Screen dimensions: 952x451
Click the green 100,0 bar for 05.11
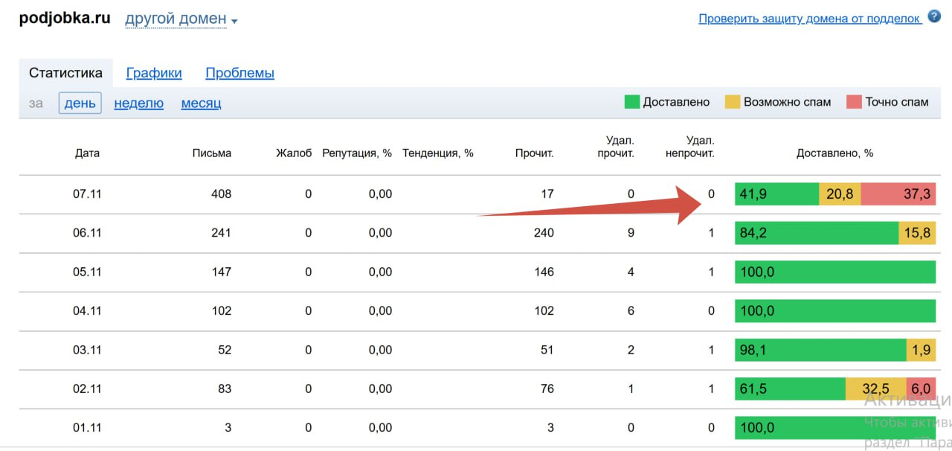[834, 272]
